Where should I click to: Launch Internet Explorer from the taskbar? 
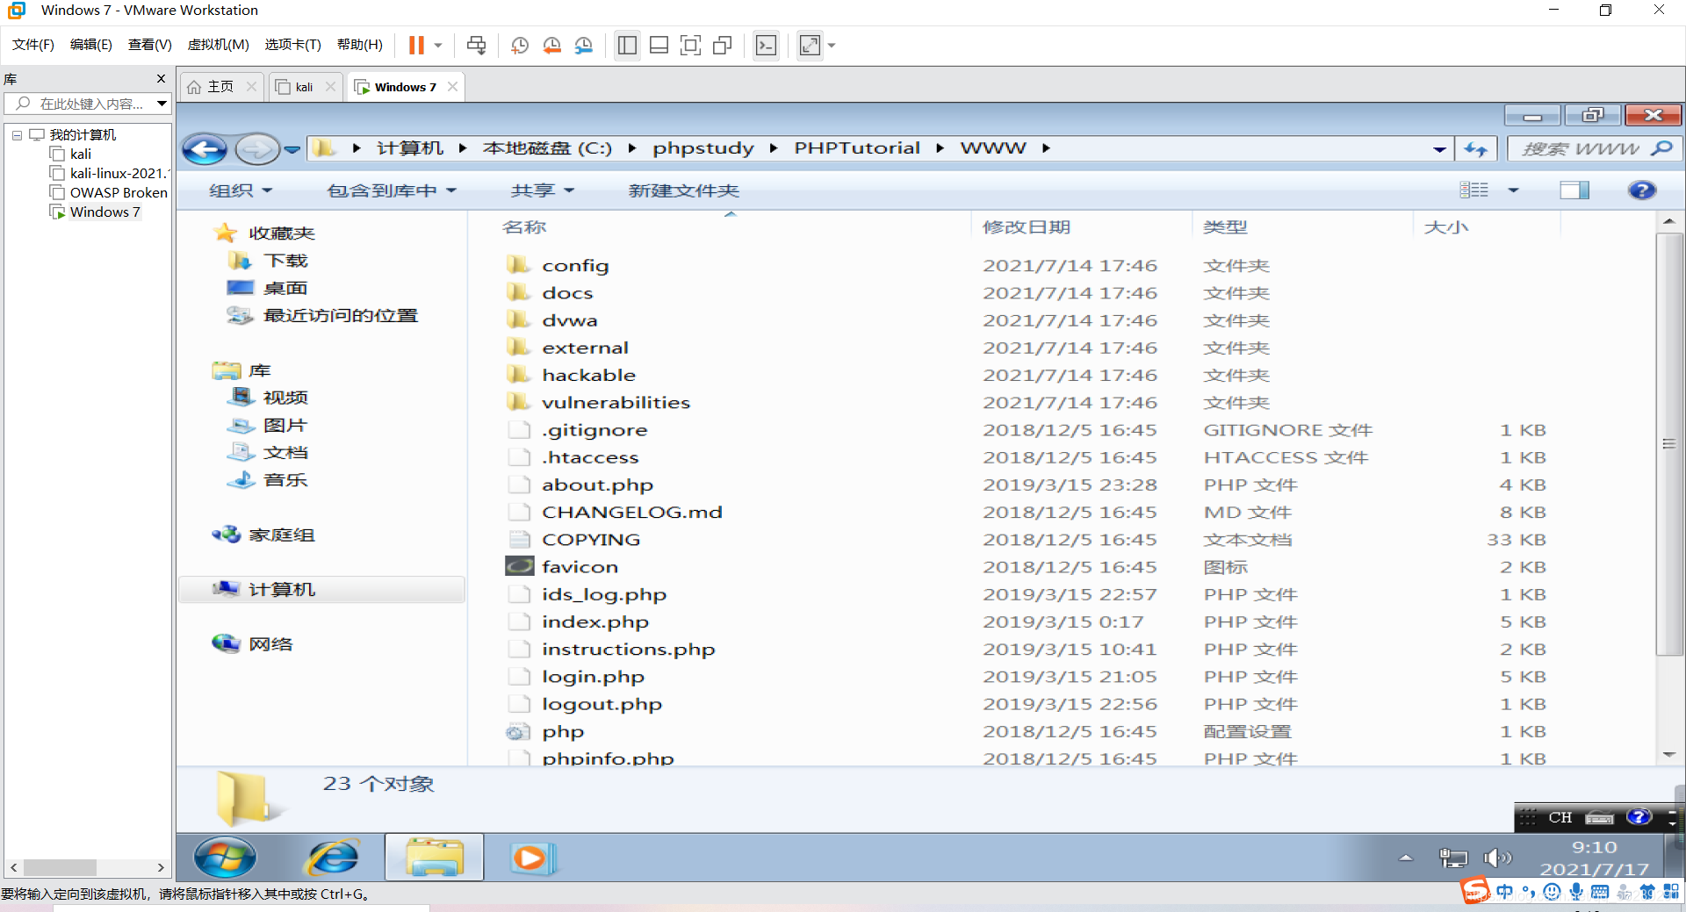(332, 858)
